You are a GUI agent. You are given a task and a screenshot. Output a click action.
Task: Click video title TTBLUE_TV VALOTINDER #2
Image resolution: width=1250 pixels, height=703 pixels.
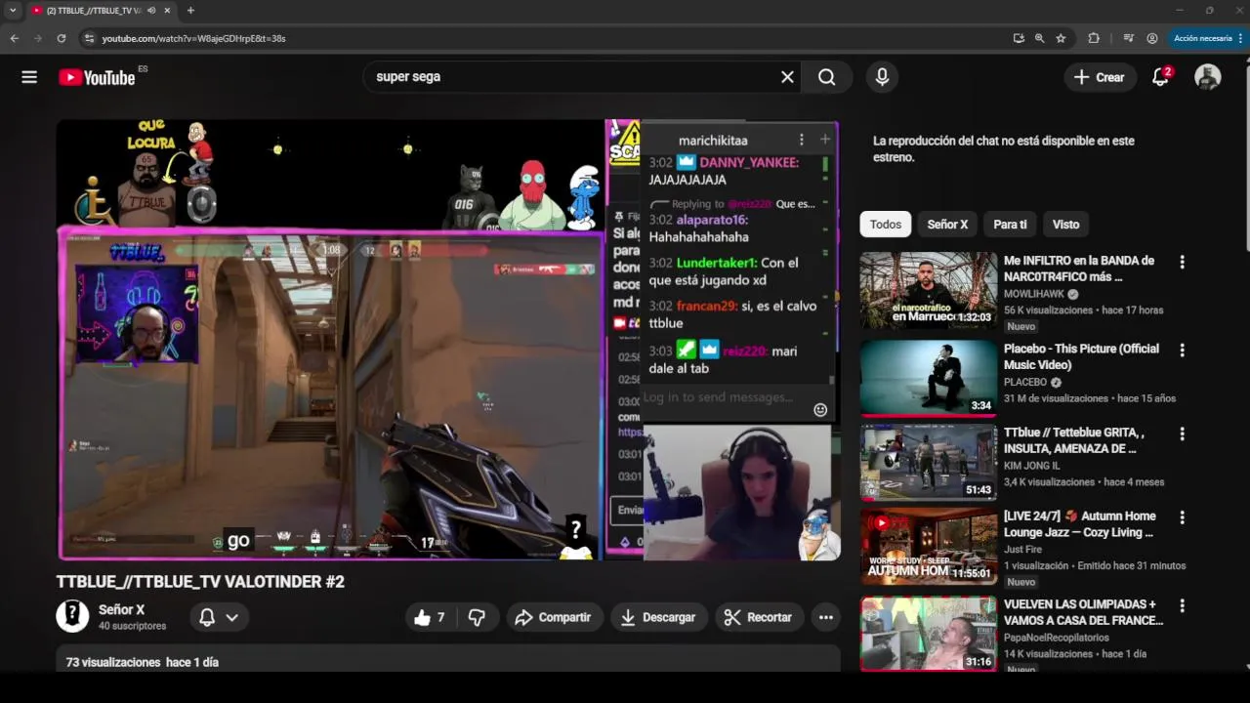200,582
